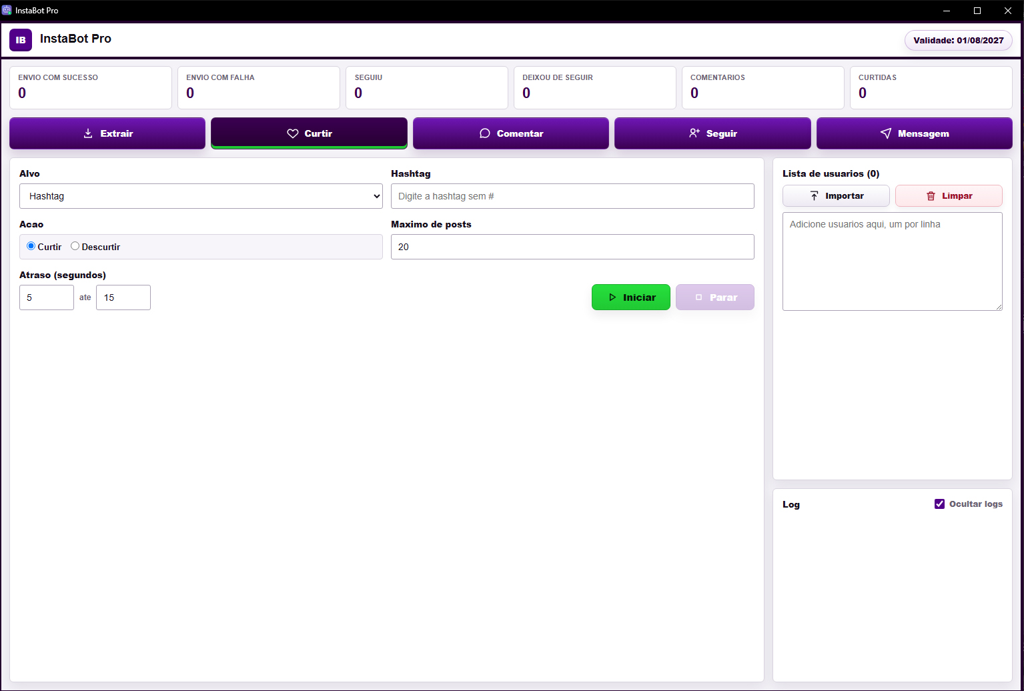Click the users list text area
Image resolution: width=1024 pixels, height=691 pixels.
point(893,261)
